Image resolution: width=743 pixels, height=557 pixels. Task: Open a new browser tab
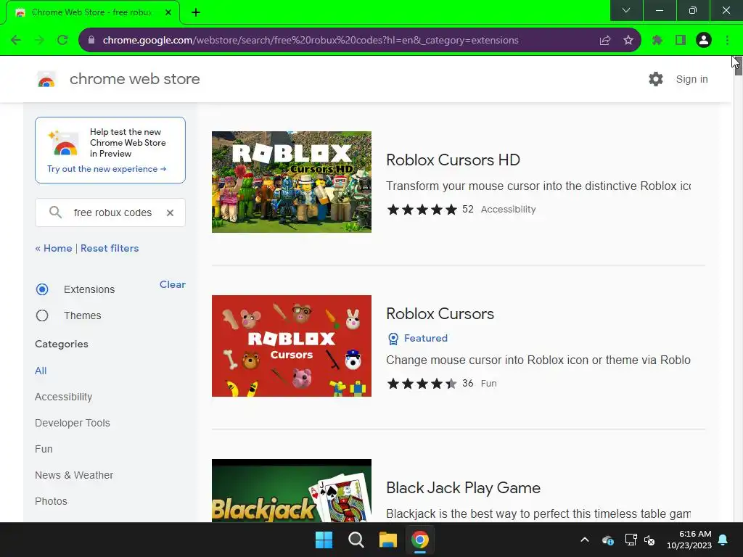tap(196, 12)
